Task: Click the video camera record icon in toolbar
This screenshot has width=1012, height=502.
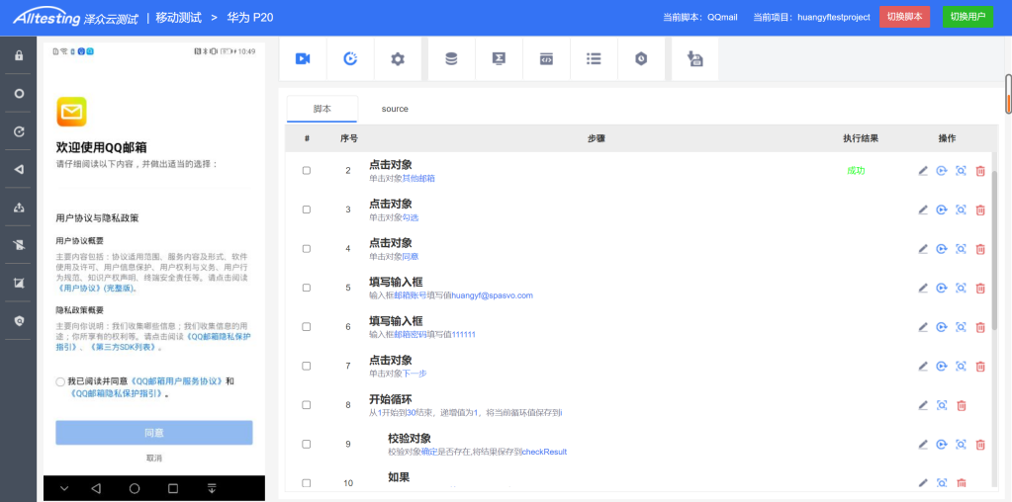Action: [303, 59]
